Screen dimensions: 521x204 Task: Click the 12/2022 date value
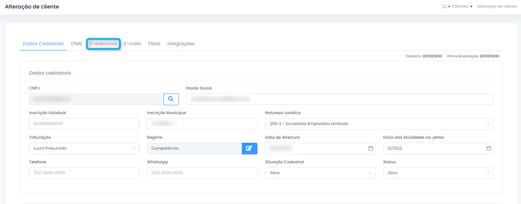coord(395,148)
